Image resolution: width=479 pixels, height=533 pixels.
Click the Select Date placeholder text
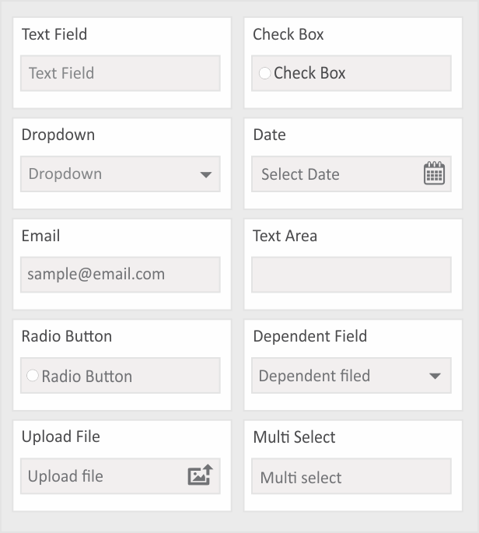[x=300, y=174]
